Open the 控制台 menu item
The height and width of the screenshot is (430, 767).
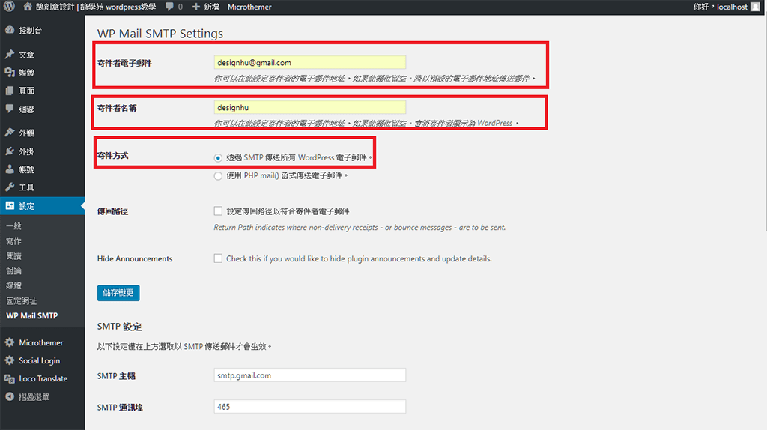coord(43,30)
